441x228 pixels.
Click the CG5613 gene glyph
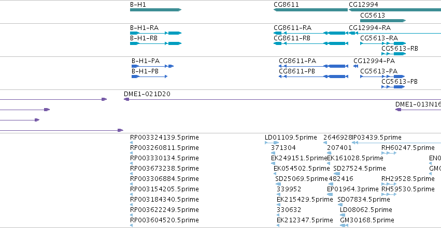(x=383, y=21)
